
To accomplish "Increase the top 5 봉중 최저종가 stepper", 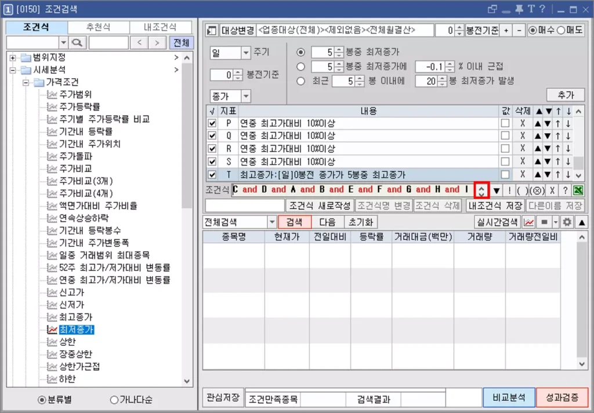I will pos(339,50).
